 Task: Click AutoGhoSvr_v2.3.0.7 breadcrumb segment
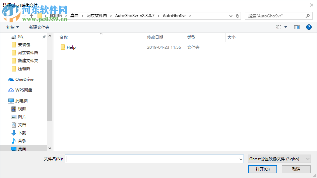[135, 16]
